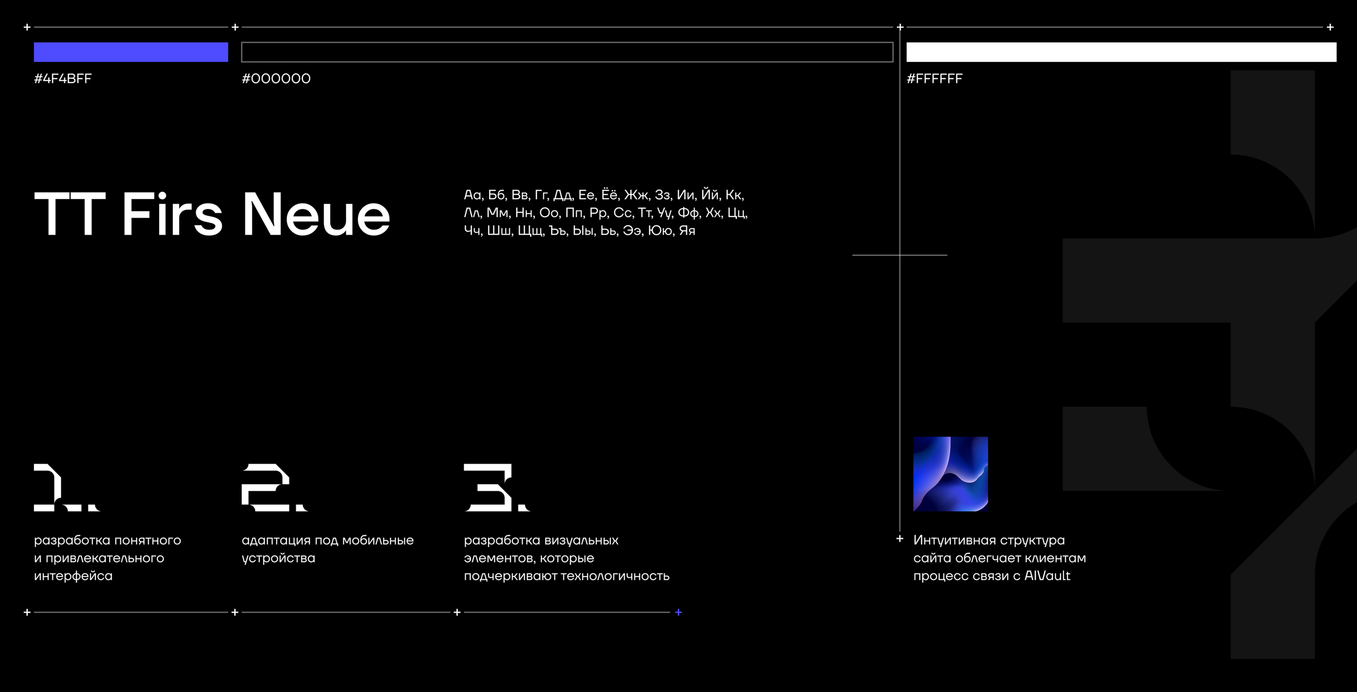The image size is (1357, 692).
Task: Click the Cyrillic alphabet sample text
Action: [x=605, y=213]
